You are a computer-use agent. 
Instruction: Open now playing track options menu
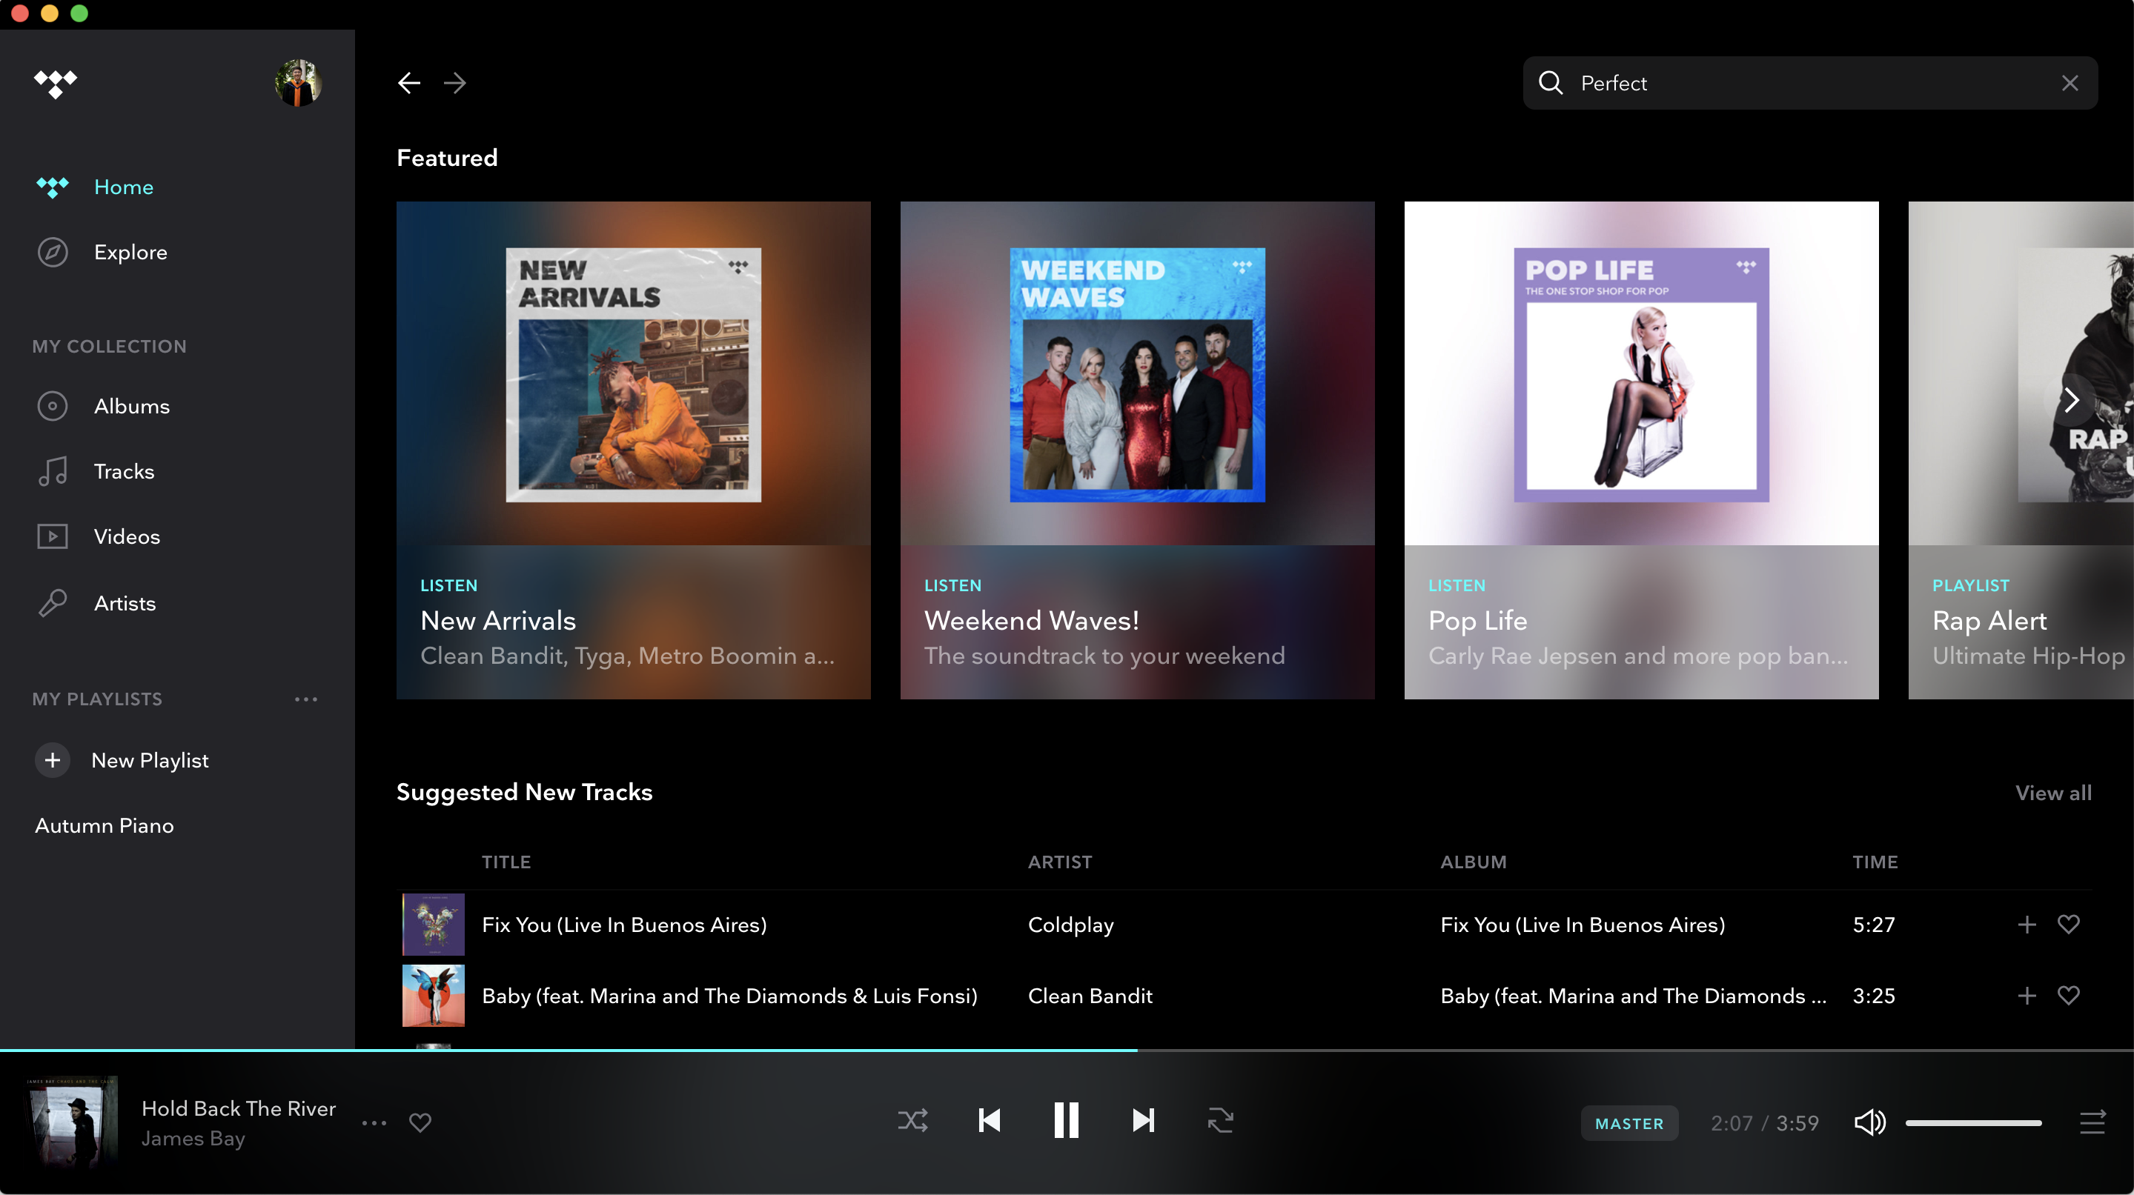[x=374, y=1124]
